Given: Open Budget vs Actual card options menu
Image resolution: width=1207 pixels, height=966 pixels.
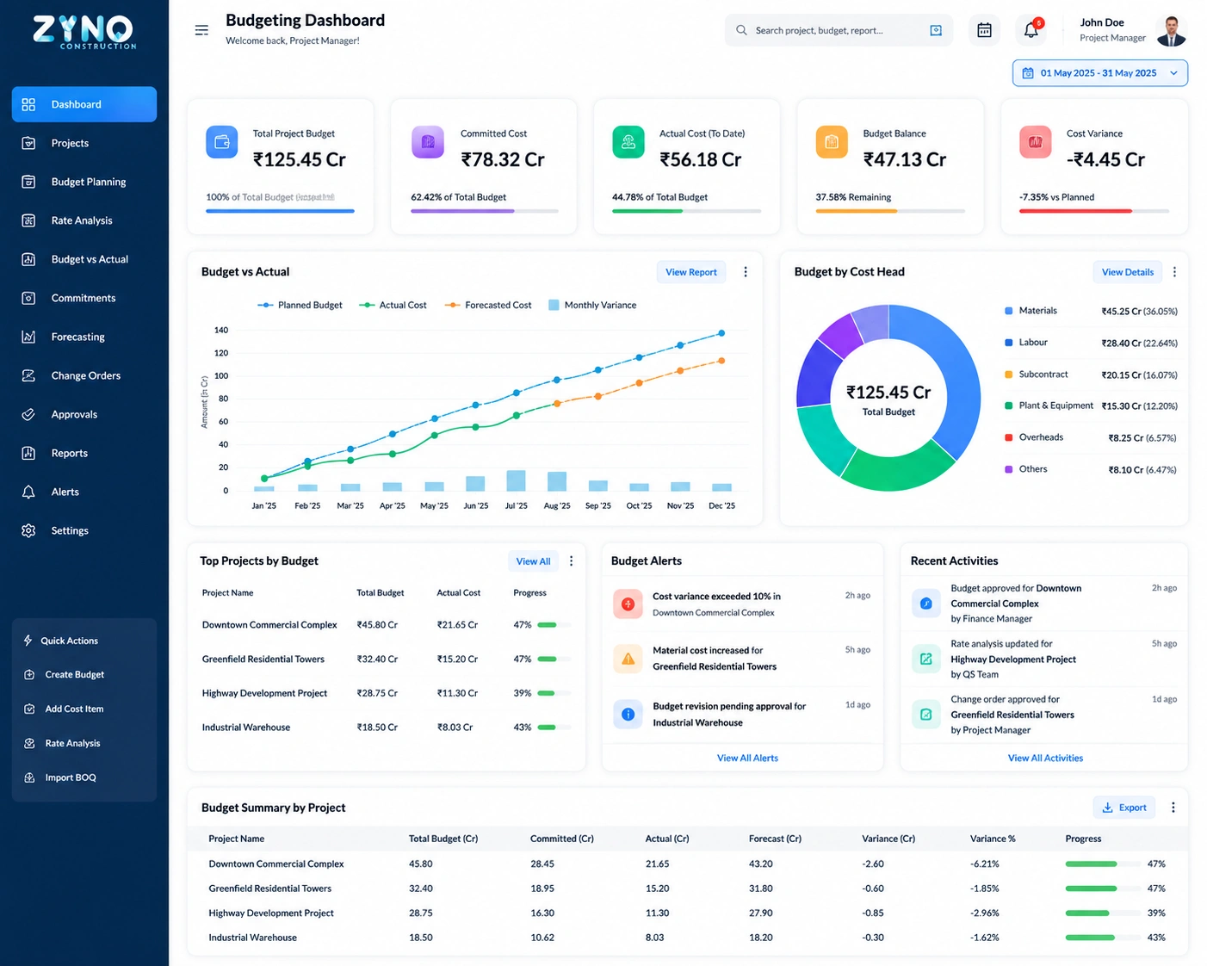Looking at the screenshot, I should click(x=746, y=272).
